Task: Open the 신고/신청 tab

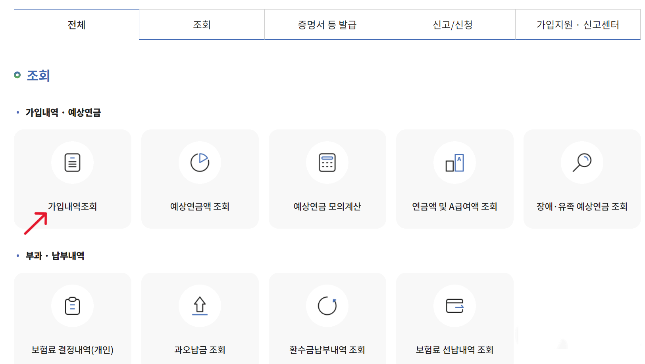Action: (452, 24)
